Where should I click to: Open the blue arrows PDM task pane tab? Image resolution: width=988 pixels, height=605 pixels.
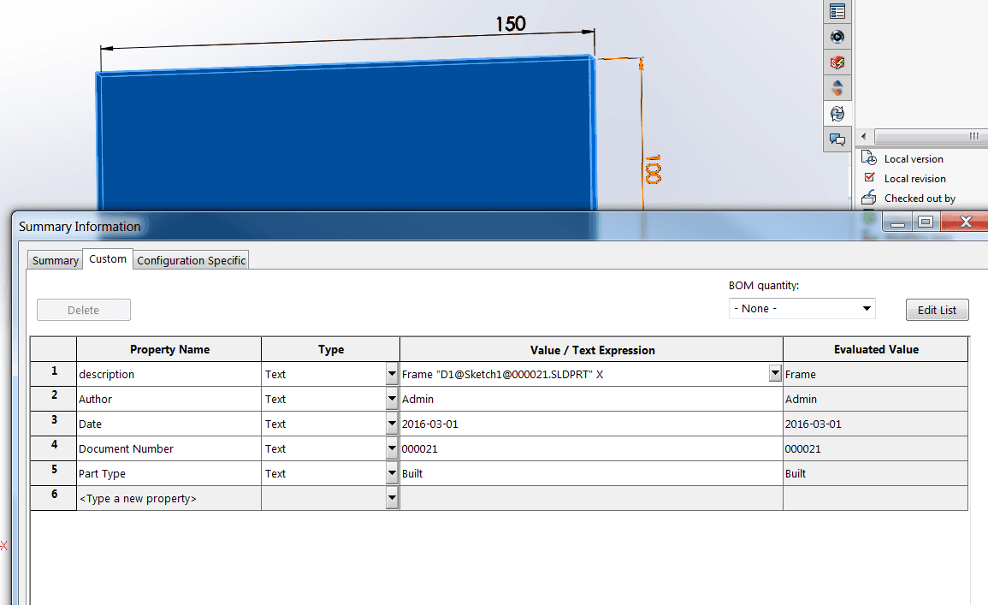click(x=837, y=114)
